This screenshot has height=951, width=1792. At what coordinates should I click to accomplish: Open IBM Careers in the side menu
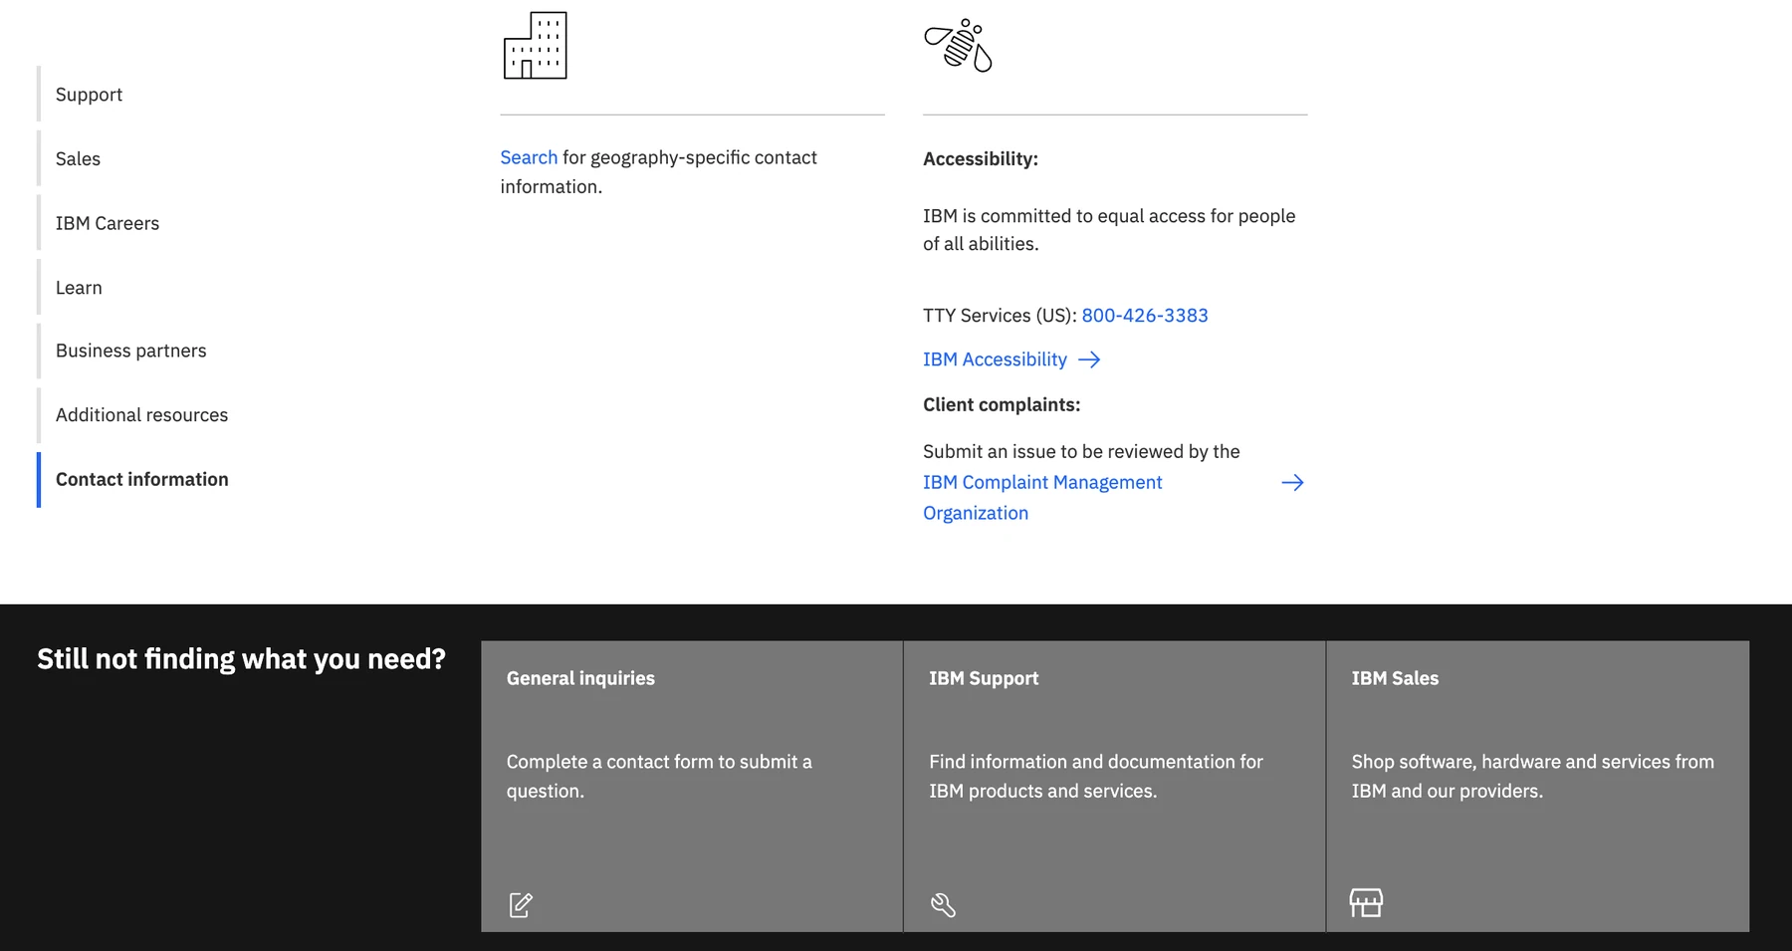(x=107, y=223)
